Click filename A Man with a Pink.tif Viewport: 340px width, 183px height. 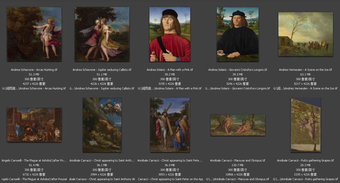point(170,70)
